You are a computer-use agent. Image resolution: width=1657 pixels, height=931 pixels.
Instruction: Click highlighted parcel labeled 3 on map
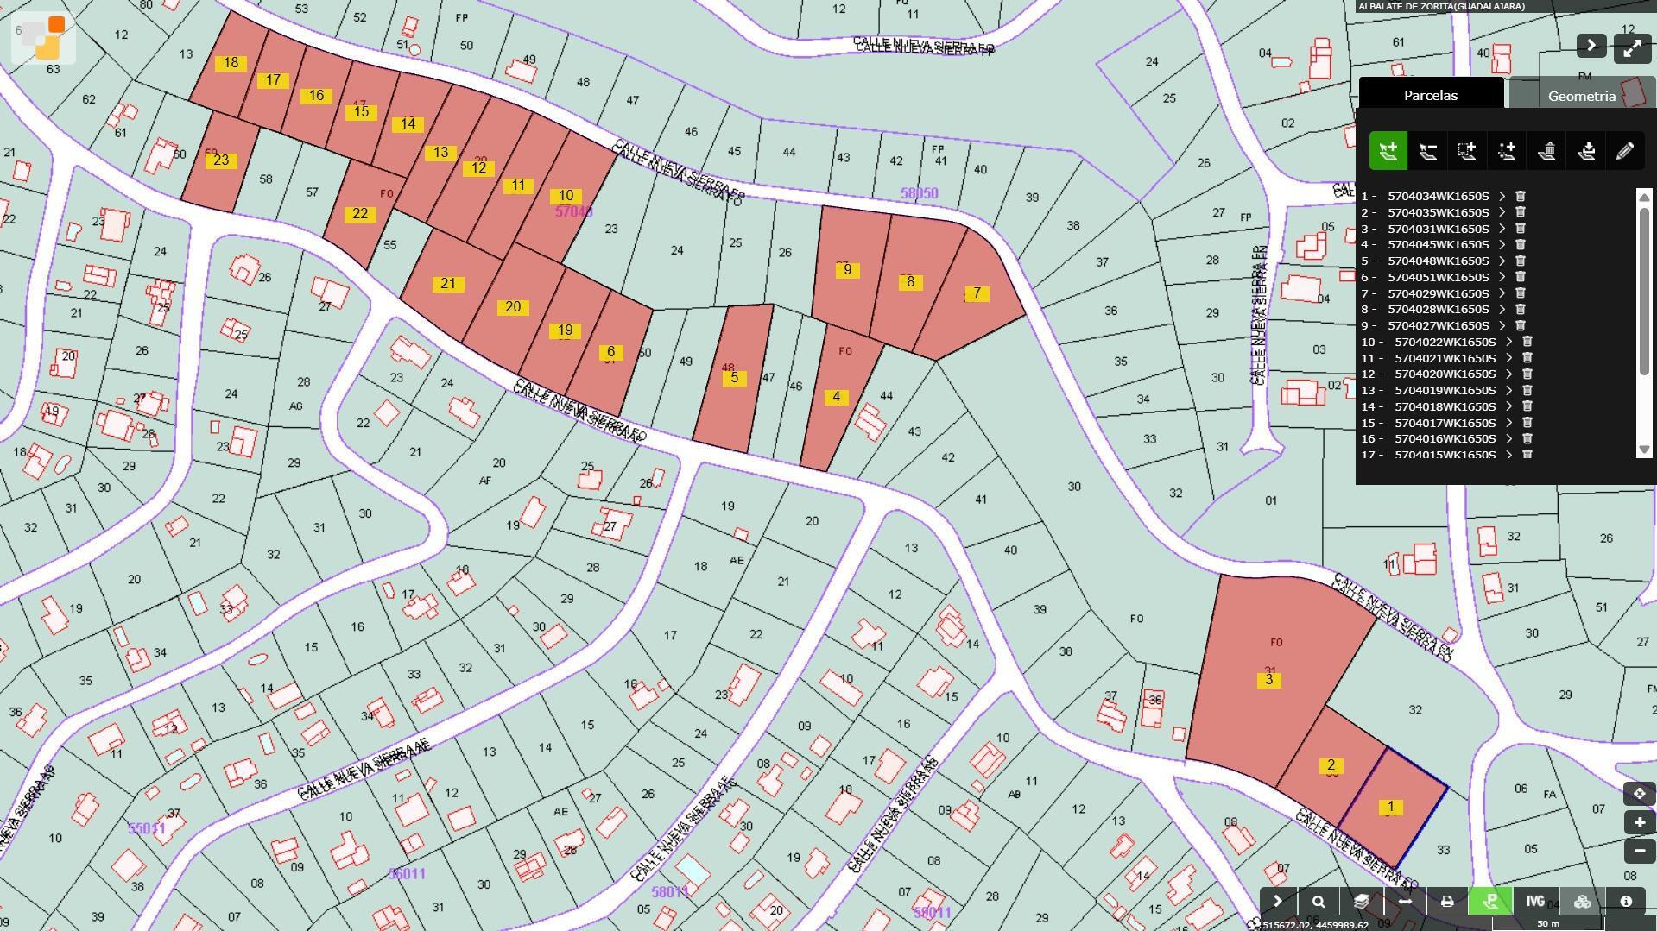point(1268,680)
